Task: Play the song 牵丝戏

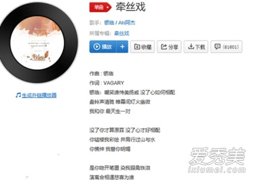Action: (x=103, y=47)
